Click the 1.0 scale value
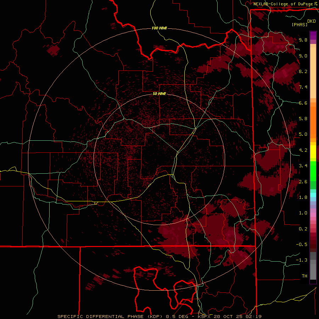319x319 pixels. tap(303, 213)
